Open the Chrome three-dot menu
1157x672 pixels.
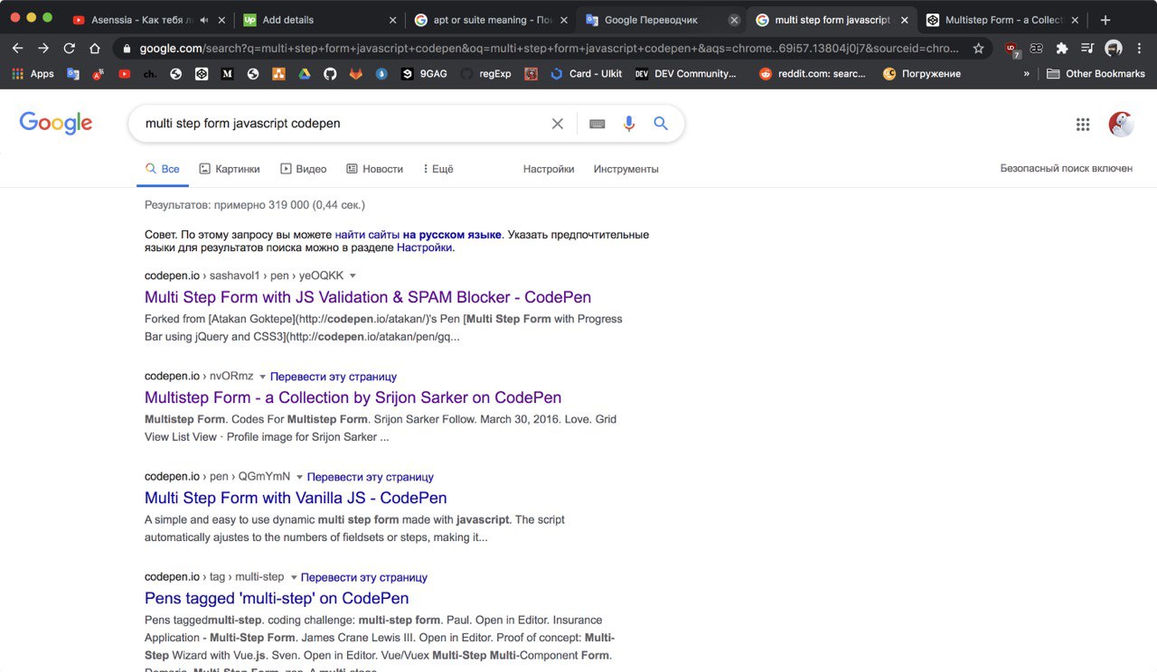tap(1139, 48)
